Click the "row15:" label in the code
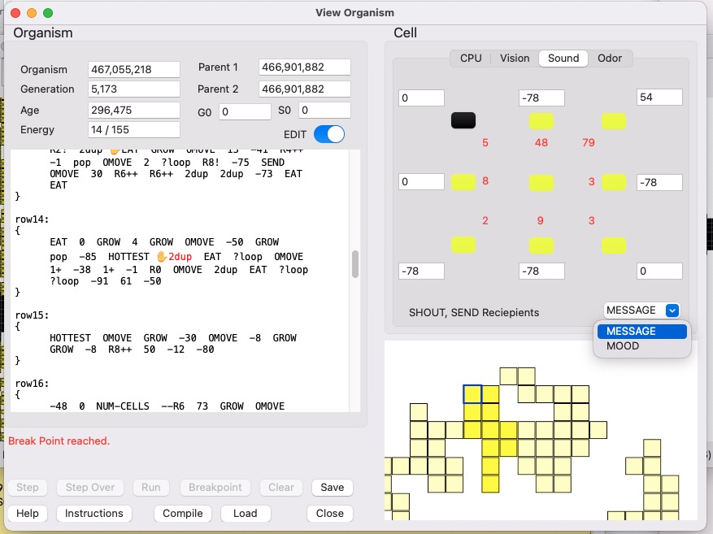The height and width of the screenshot is (534, 713). pos(33,315)
